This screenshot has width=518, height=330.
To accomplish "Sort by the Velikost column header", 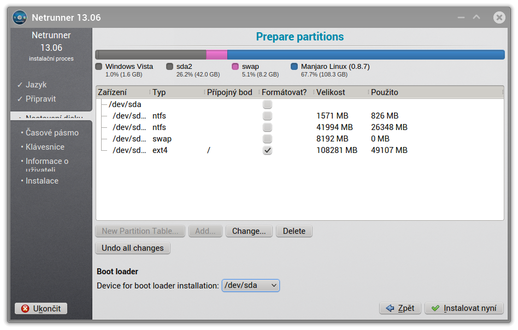I will point(342,92).
